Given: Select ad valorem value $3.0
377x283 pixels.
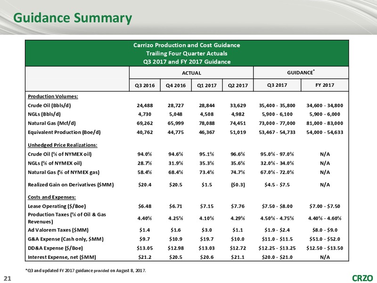Looking at the screenshot, I should click(207, 230).
